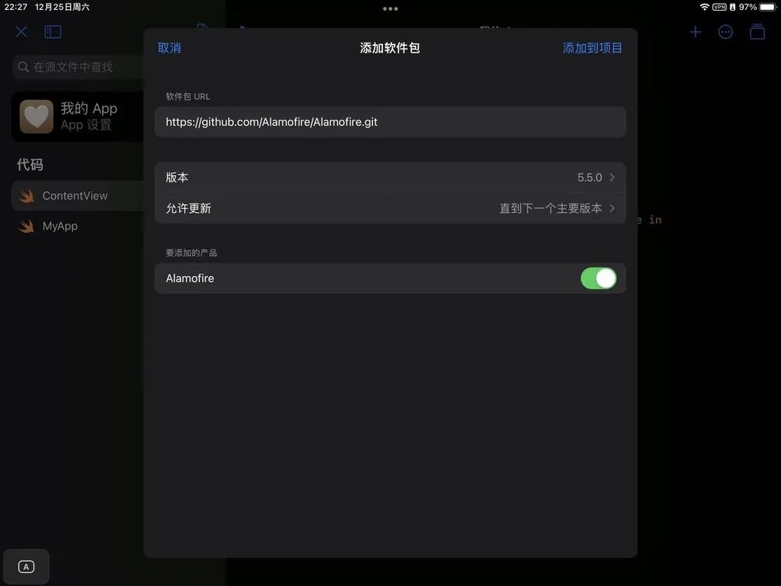Tap the VPN status indicator

point(719,7)
